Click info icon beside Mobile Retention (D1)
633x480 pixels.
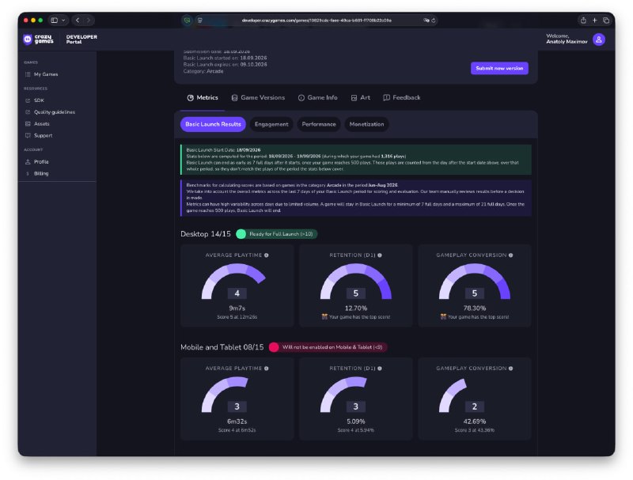click(x=380, y=369)
